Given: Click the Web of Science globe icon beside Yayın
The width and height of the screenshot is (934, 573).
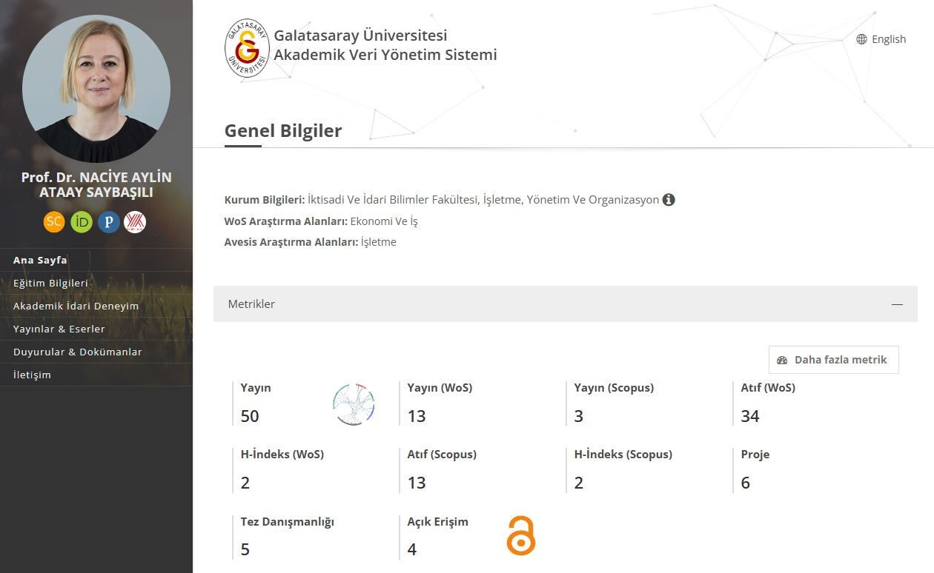Looking at the screenshot, I should (354, 403).
